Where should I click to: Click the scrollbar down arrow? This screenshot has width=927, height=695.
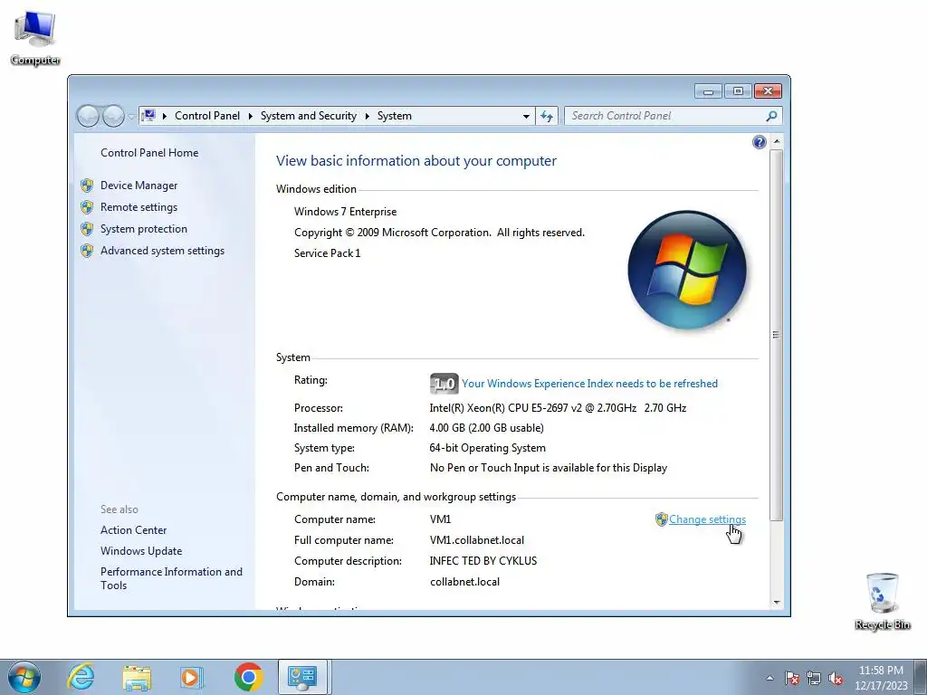pos(777,602)
